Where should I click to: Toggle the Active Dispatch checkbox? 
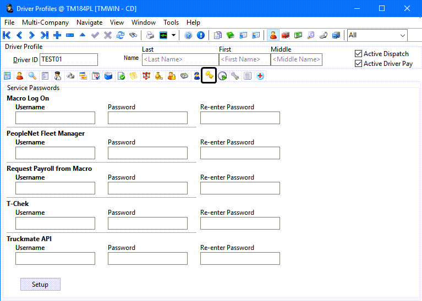pyautogui.click(x=359, y=54)
